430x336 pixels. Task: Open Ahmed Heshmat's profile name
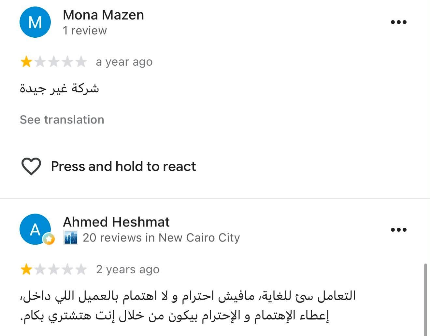pos(116,222)
